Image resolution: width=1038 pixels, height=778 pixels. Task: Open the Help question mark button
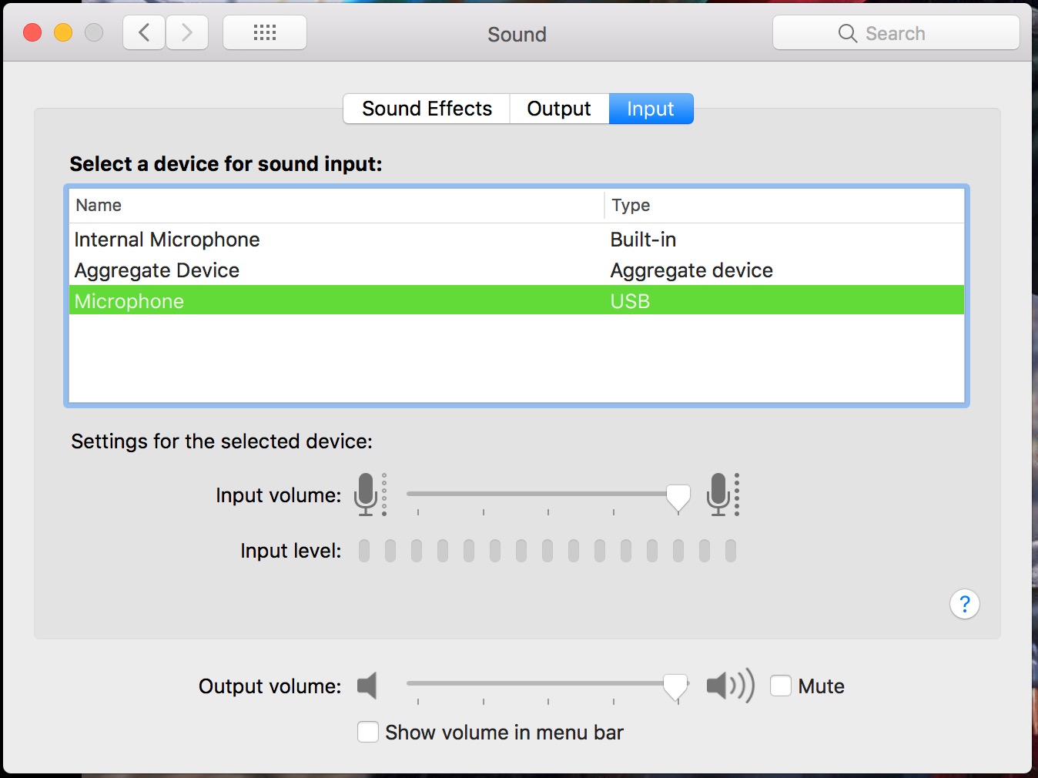[x=965, y=605]
